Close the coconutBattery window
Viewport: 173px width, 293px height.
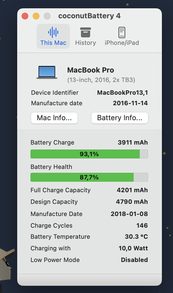pyautogui.click(x=25, y=16)
